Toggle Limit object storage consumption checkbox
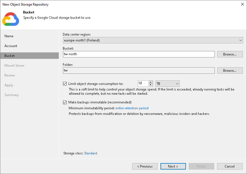The image size is (247, 174). coord(65,84)
